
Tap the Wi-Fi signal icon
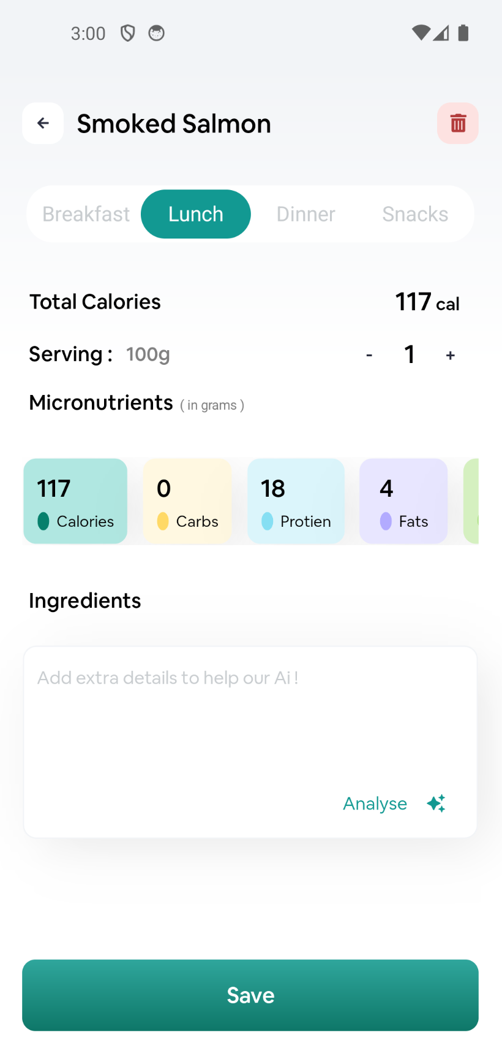pyautogui.click(x=421, y=33)
